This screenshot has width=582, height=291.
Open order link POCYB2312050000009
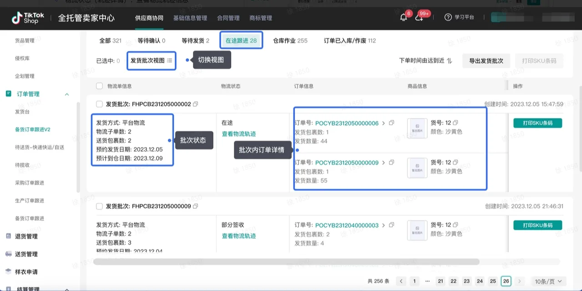347,163
